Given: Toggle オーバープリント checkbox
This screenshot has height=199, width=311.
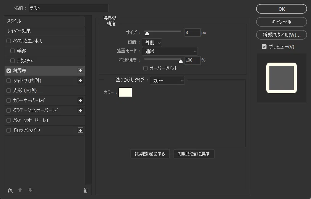Looking at the screenshot, I should [x=146, y=68].
